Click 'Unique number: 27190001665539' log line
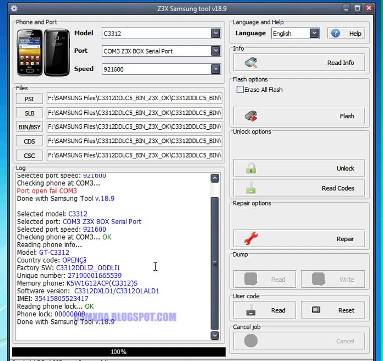Image resolution: width=383 pixels, height=361 pixels. (x=69, y=275)
